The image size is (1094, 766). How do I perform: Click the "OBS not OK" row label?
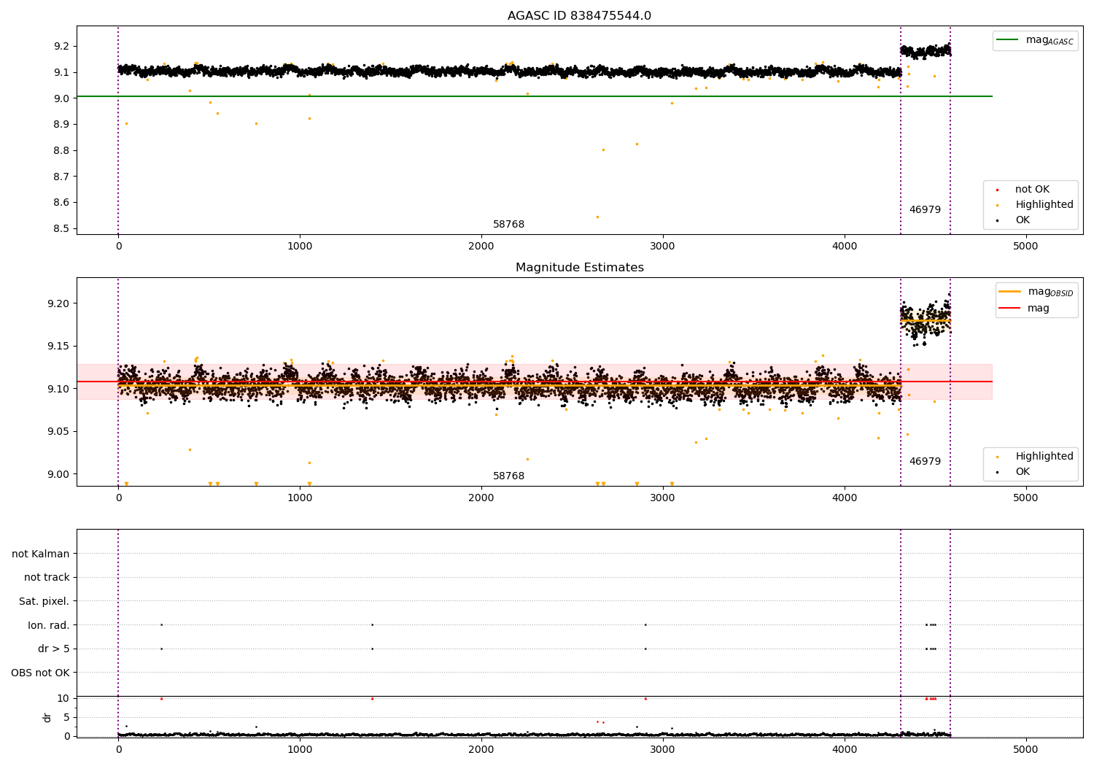tap(41, 673)
